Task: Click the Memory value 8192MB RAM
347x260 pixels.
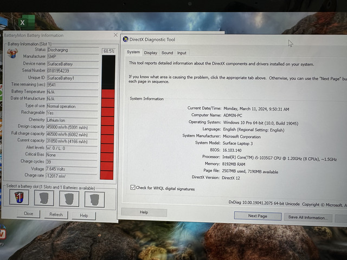Action: tap(234, 164)
